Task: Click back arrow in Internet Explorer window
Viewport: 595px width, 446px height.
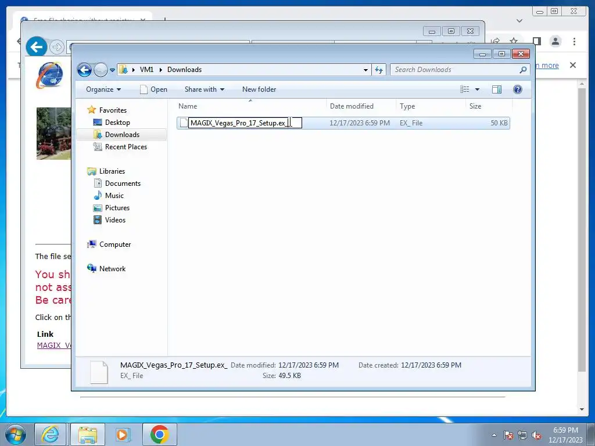Action: pyautogui.click(x=37, y=47)
